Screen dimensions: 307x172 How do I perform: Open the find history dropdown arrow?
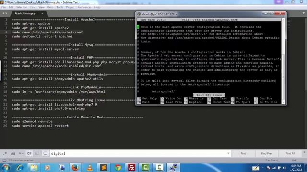pyautogui.click(x=228, y=153)
